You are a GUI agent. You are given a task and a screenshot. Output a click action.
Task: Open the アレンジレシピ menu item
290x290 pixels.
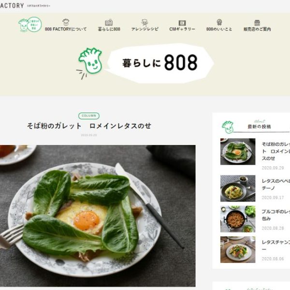(145, 29)
